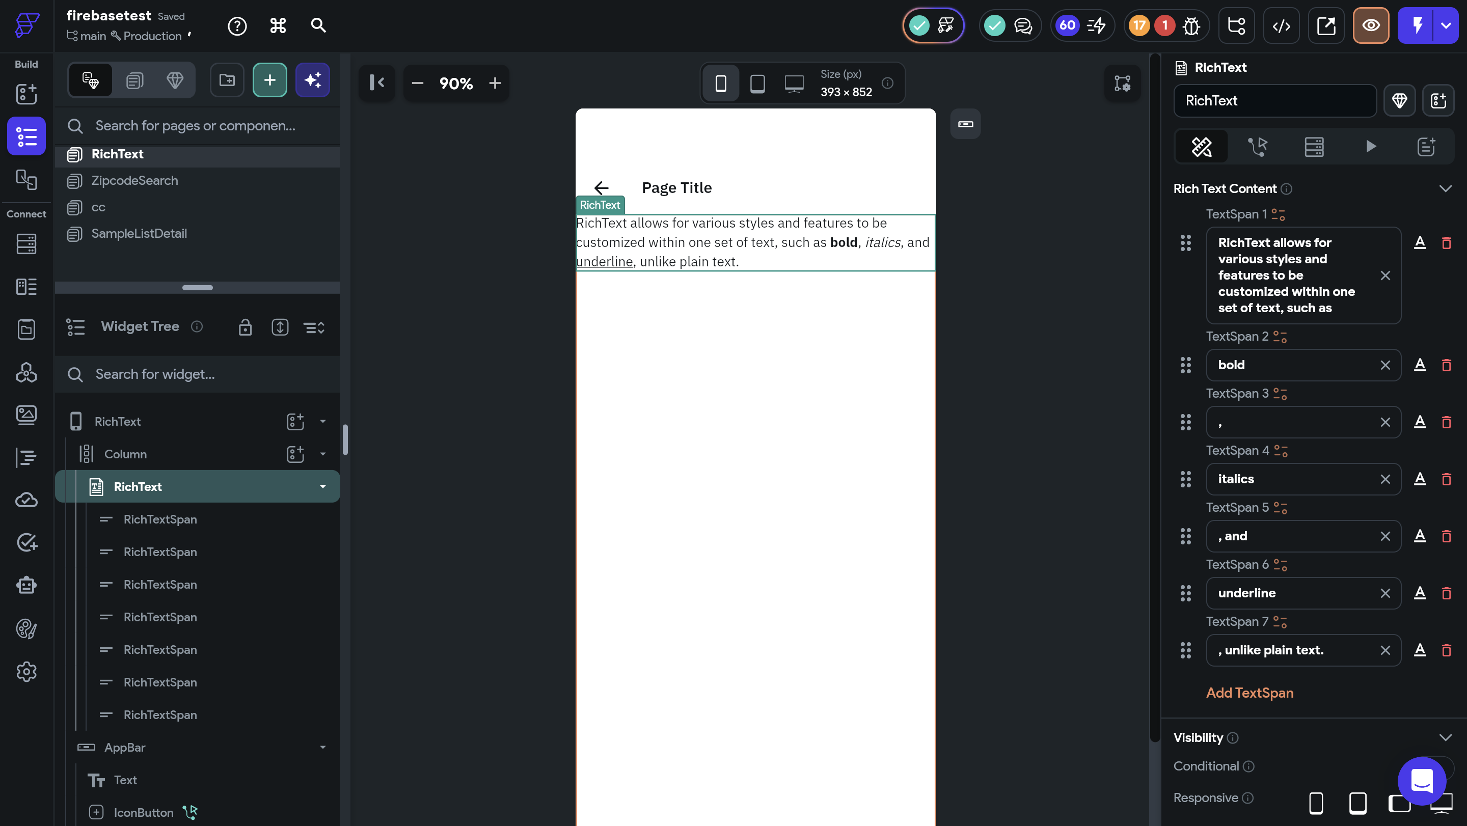Toggle tablet responsive visibility icon
This screenshot has width=1467, height=826.
1357,803
